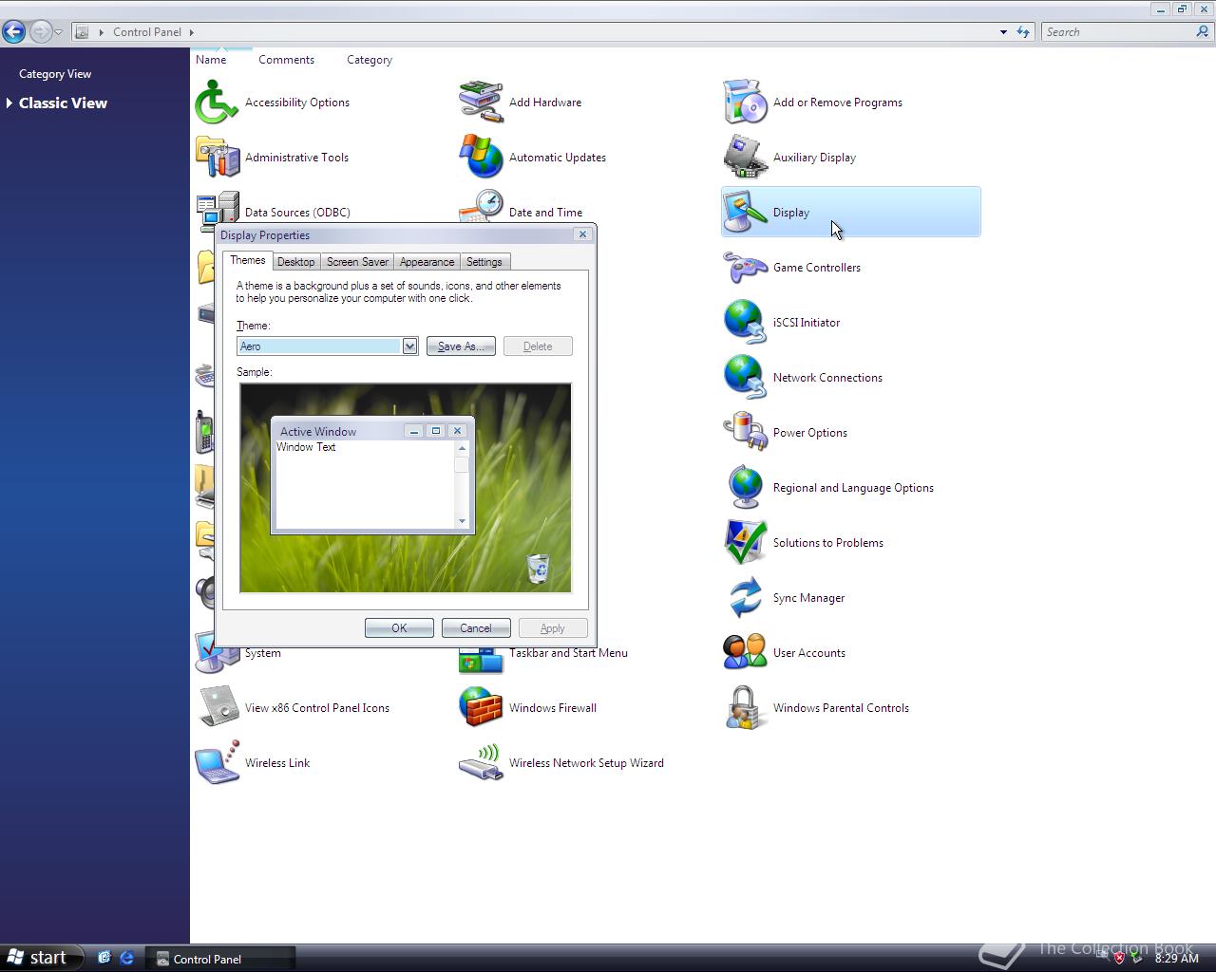The image size is (1216, 972).
Task: Open View x86 Control Panel Icons
Action: [x=217, y=708]
